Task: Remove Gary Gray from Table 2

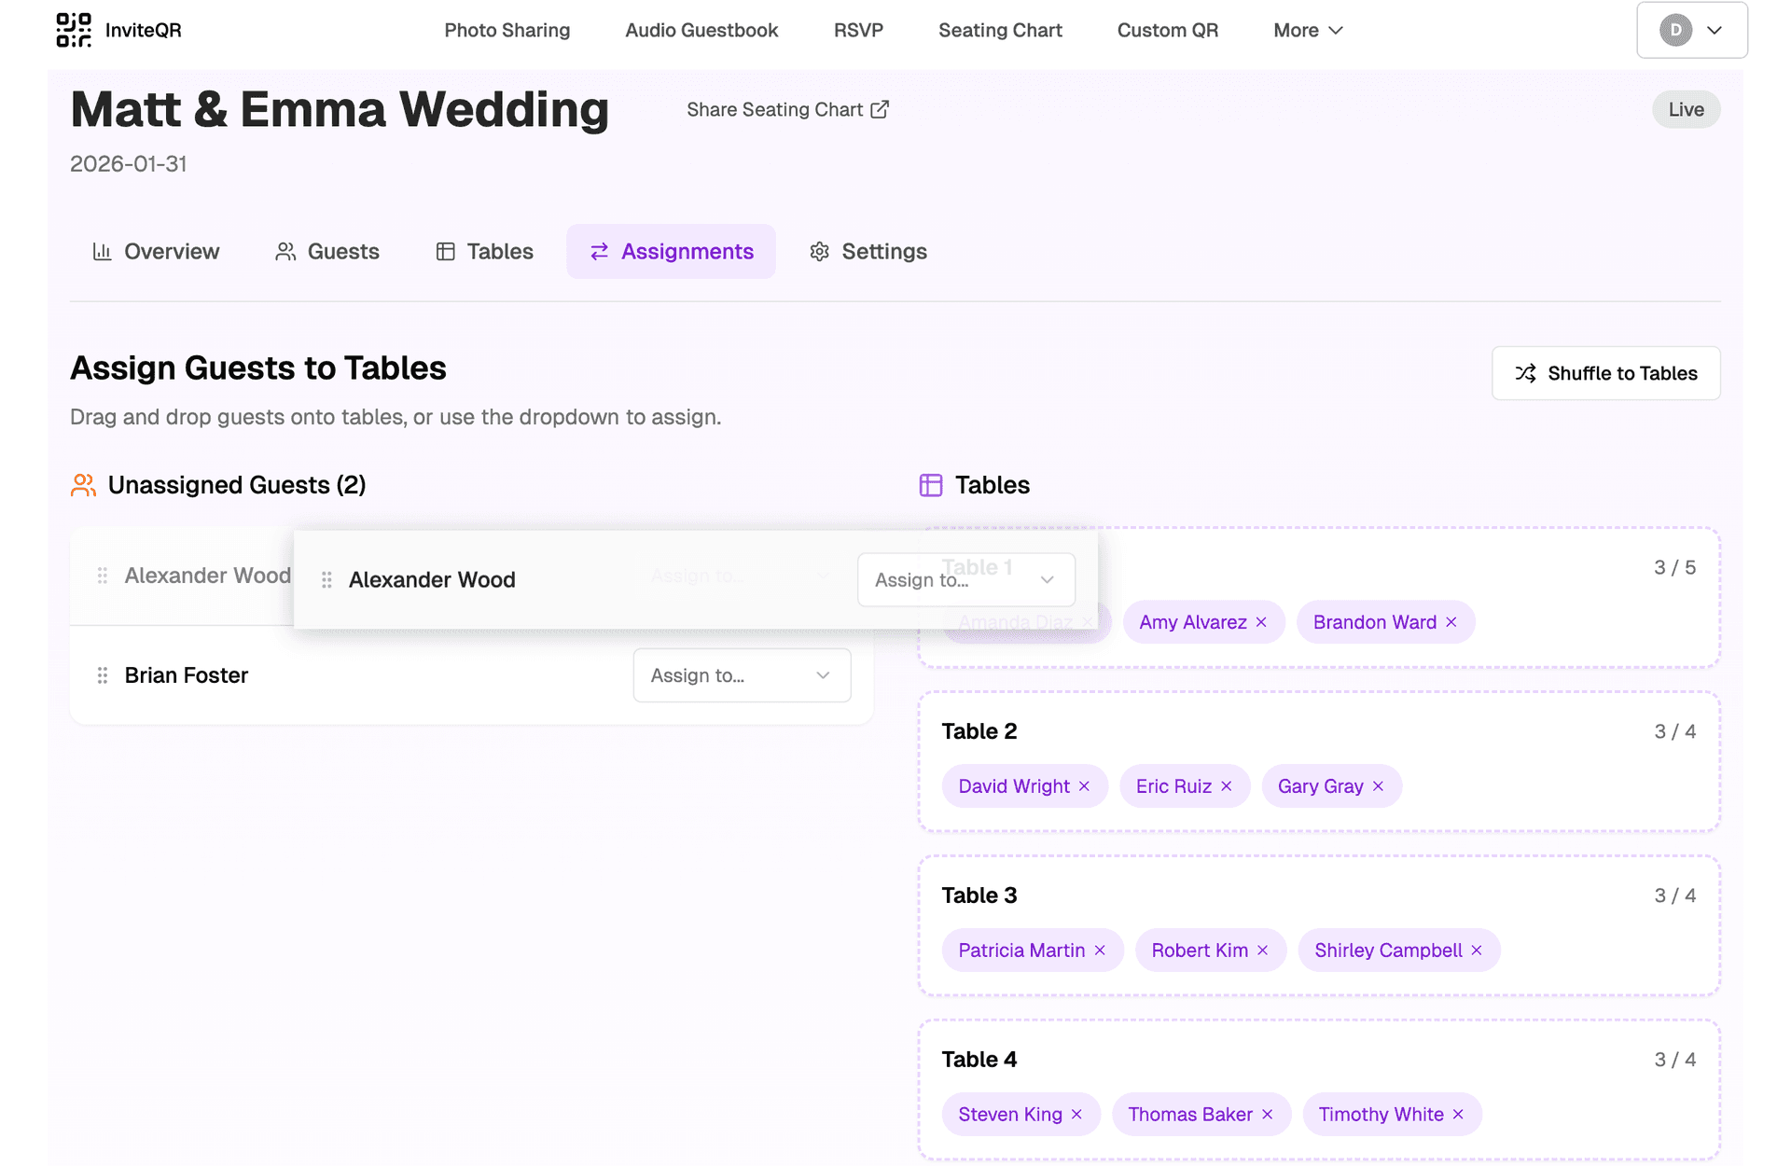Action: pyautogui.click(x=1379, y=785)
